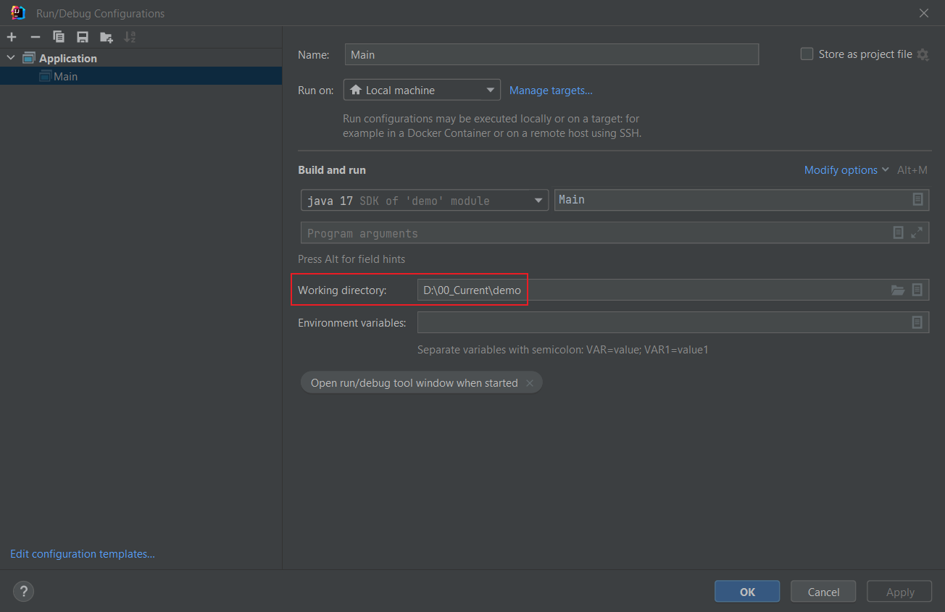Add a new run configuration
The width and height of the screenshot is (945, 612).
coord(12,37)
